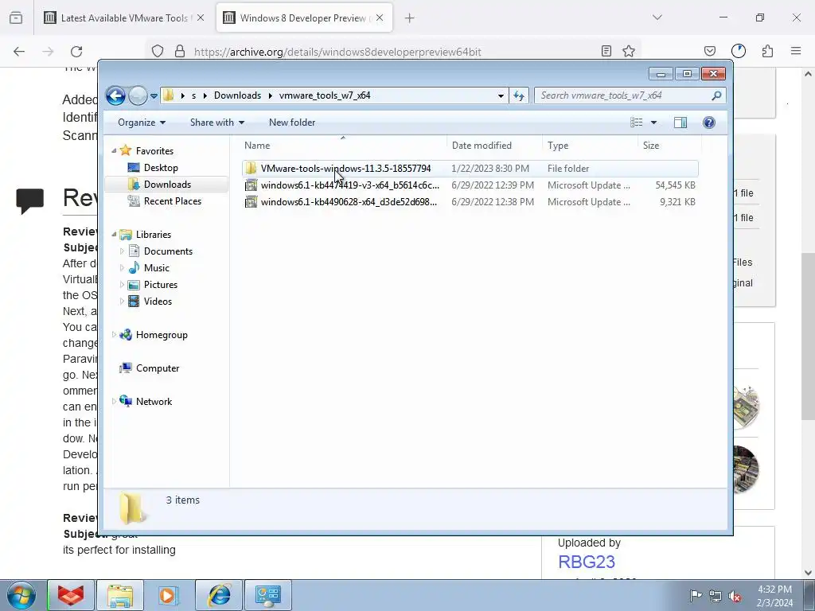Viewport: 815px width, 611px height.
Task: Click the muted volume tray icon
Action: click(x=735, y=596)
